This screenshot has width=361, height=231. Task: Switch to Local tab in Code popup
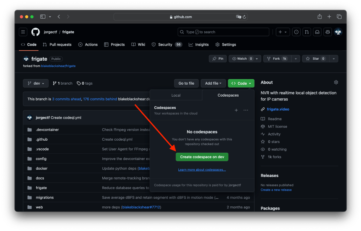click(x=176, y=95)
